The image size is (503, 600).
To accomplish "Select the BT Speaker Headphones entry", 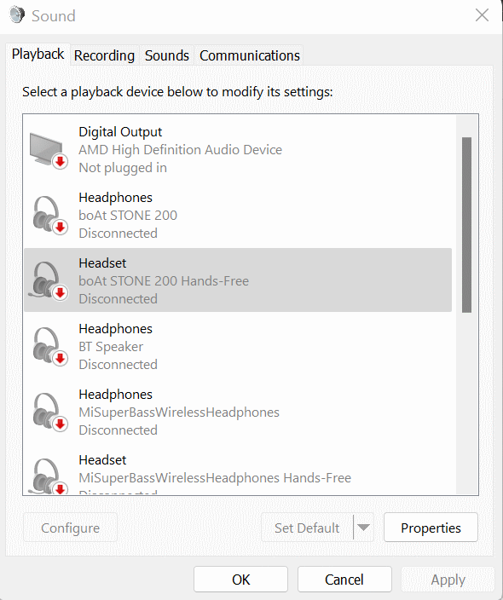I will 238,346.
